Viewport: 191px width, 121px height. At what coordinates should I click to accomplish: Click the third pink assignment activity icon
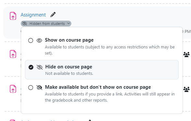tap(13, 89)
